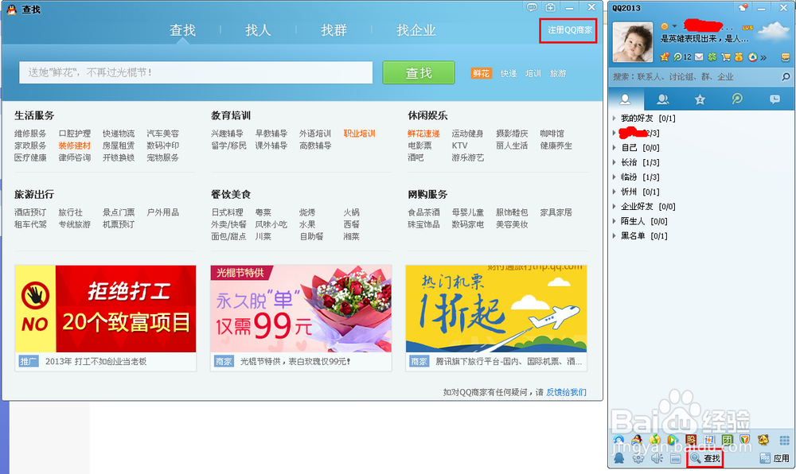
Task: Expand more apps chevron in profile bar
Action: tap(763, 57)
